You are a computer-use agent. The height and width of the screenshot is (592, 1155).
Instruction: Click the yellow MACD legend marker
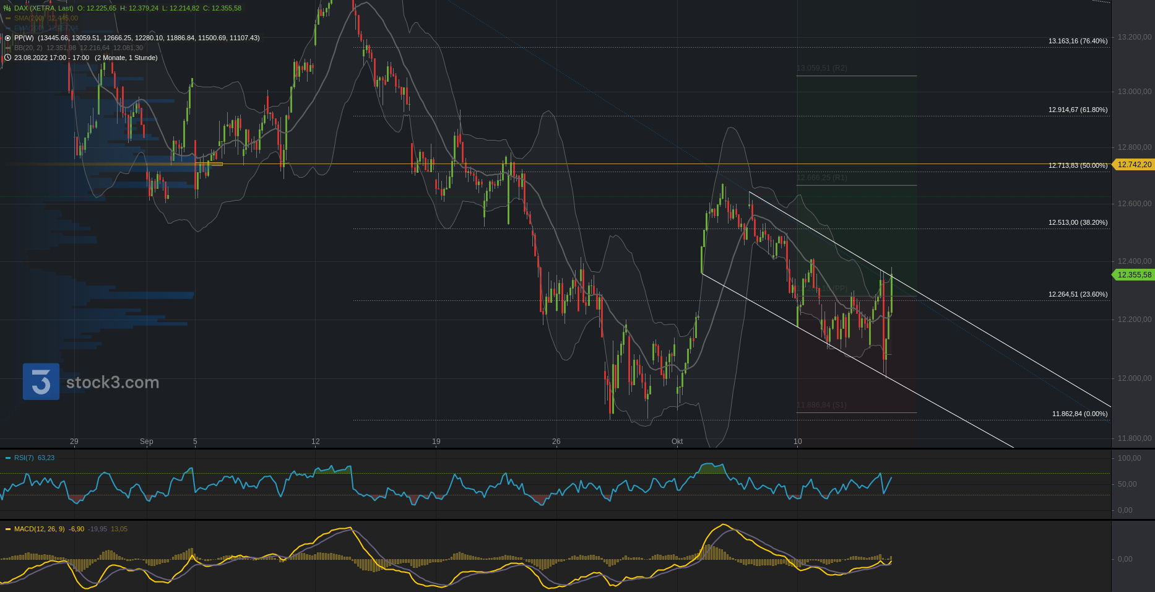(x=8, y=529)
